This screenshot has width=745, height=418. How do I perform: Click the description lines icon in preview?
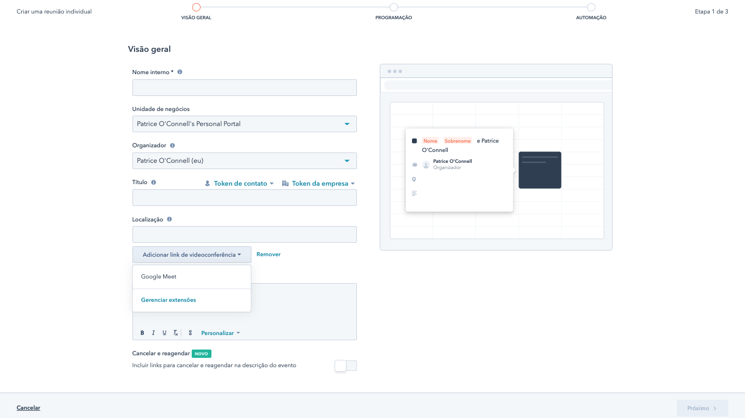pyautogui.click(x=414, y=193)
